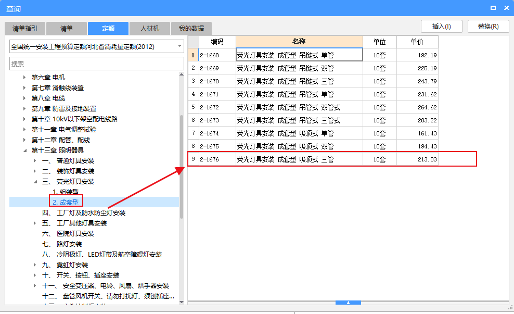Image resolution: width=514 pixels, height=314 pixels.
Task: Expand 第十章 10kV以下架空配电线路 node
Action: [x=24, y=119]
